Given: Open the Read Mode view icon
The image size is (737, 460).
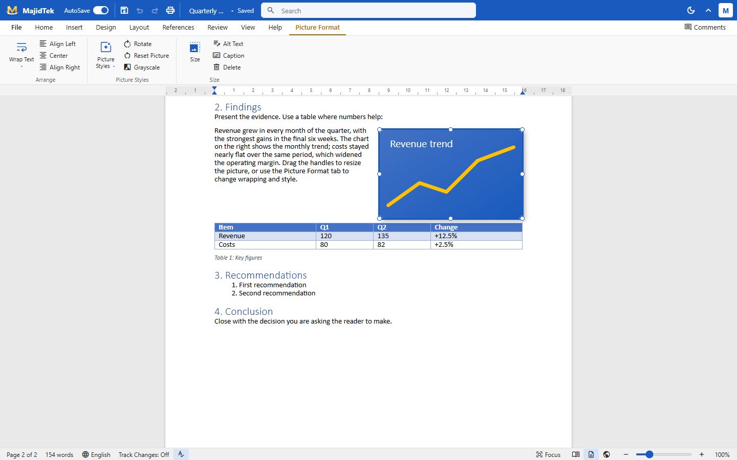Looking at the screenshot, I should 576,454.
